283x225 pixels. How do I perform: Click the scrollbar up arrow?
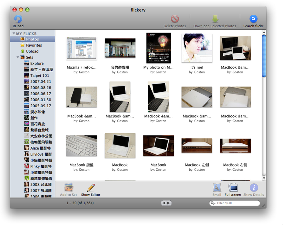click(x=264, y=32)
